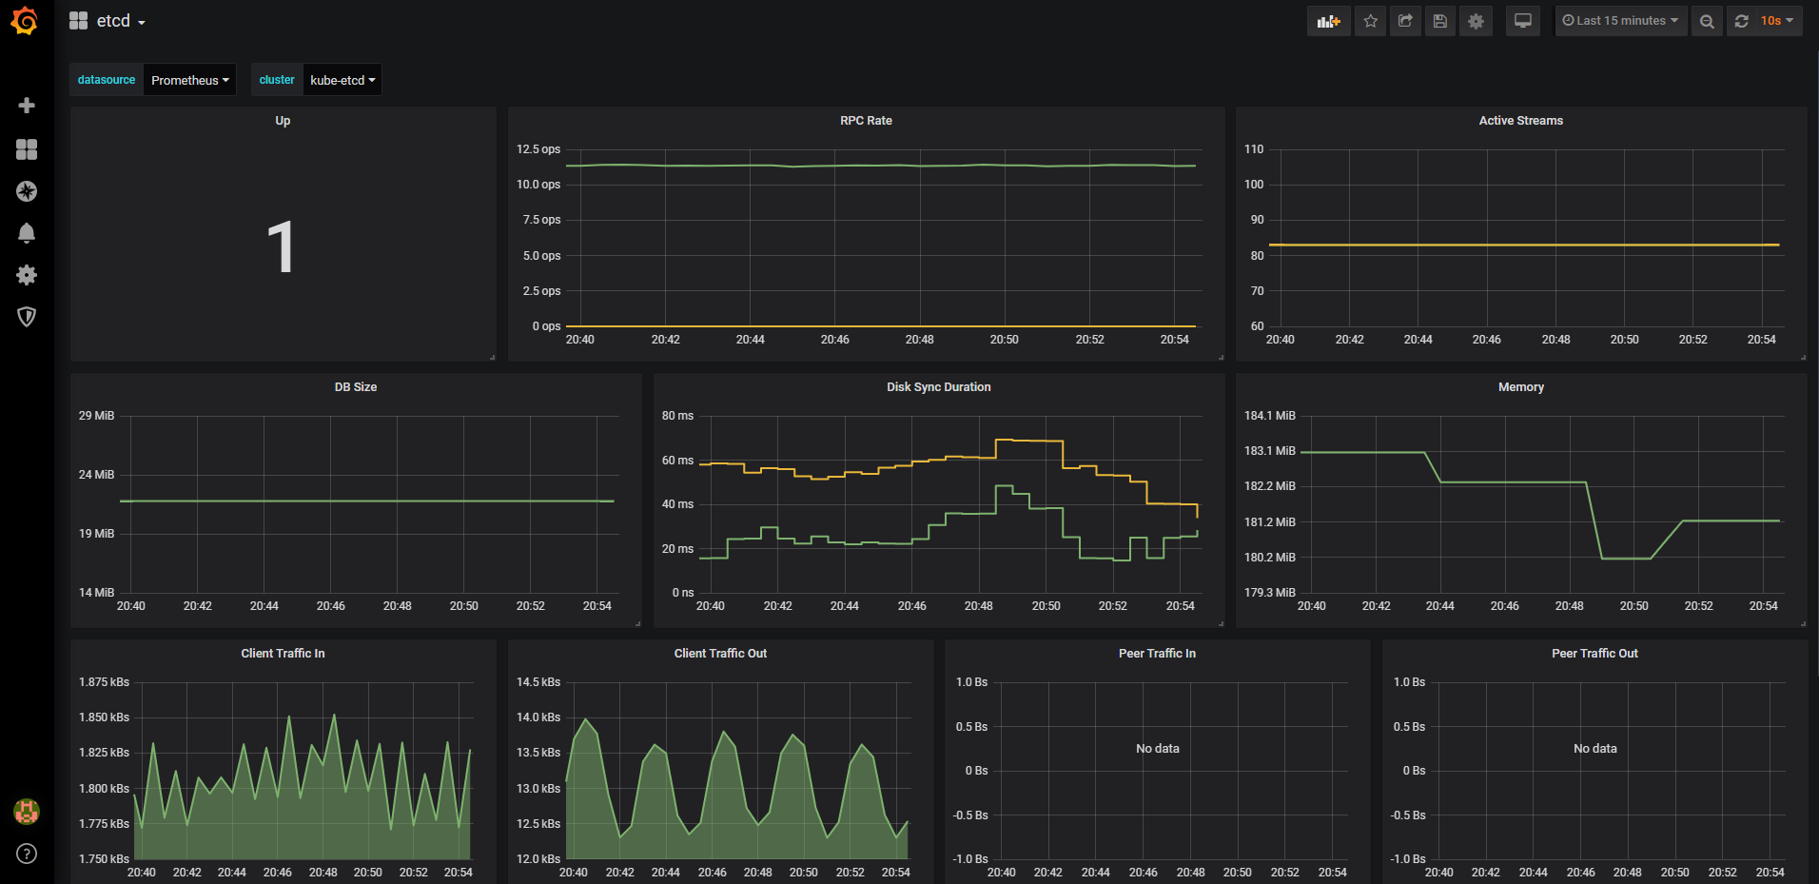Viewport: 1819px width, 884px height.
Task: Open the Create plus menu in sidebar
Action: point(27,106)
